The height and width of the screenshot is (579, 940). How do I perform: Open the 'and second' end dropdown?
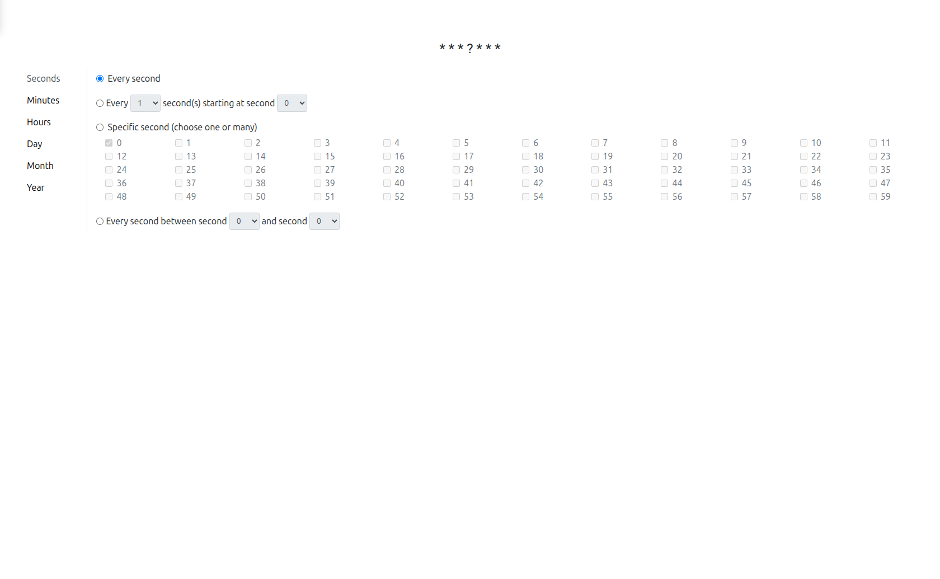click(x=324, y=221)
